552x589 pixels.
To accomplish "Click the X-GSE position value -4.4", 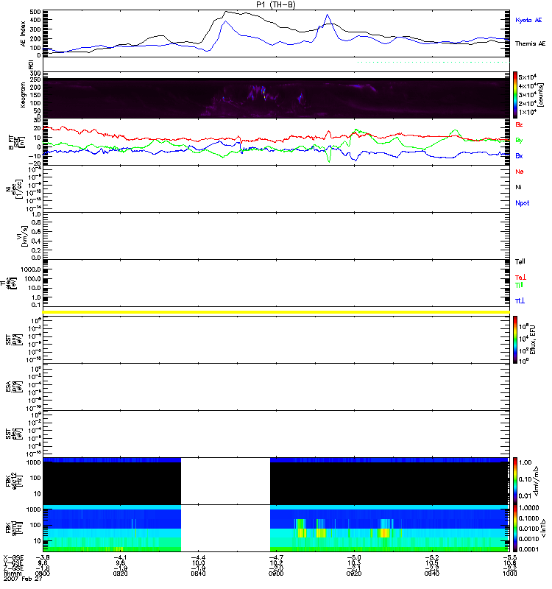I will click(198, 558).
